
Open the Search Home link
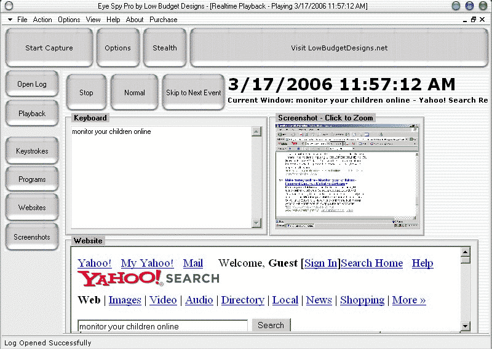tap(372, 263)
